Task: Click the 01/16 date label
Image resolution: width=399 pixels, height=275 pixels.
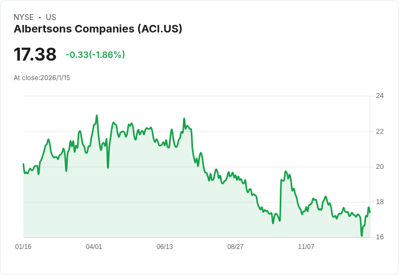Action: 23,246
